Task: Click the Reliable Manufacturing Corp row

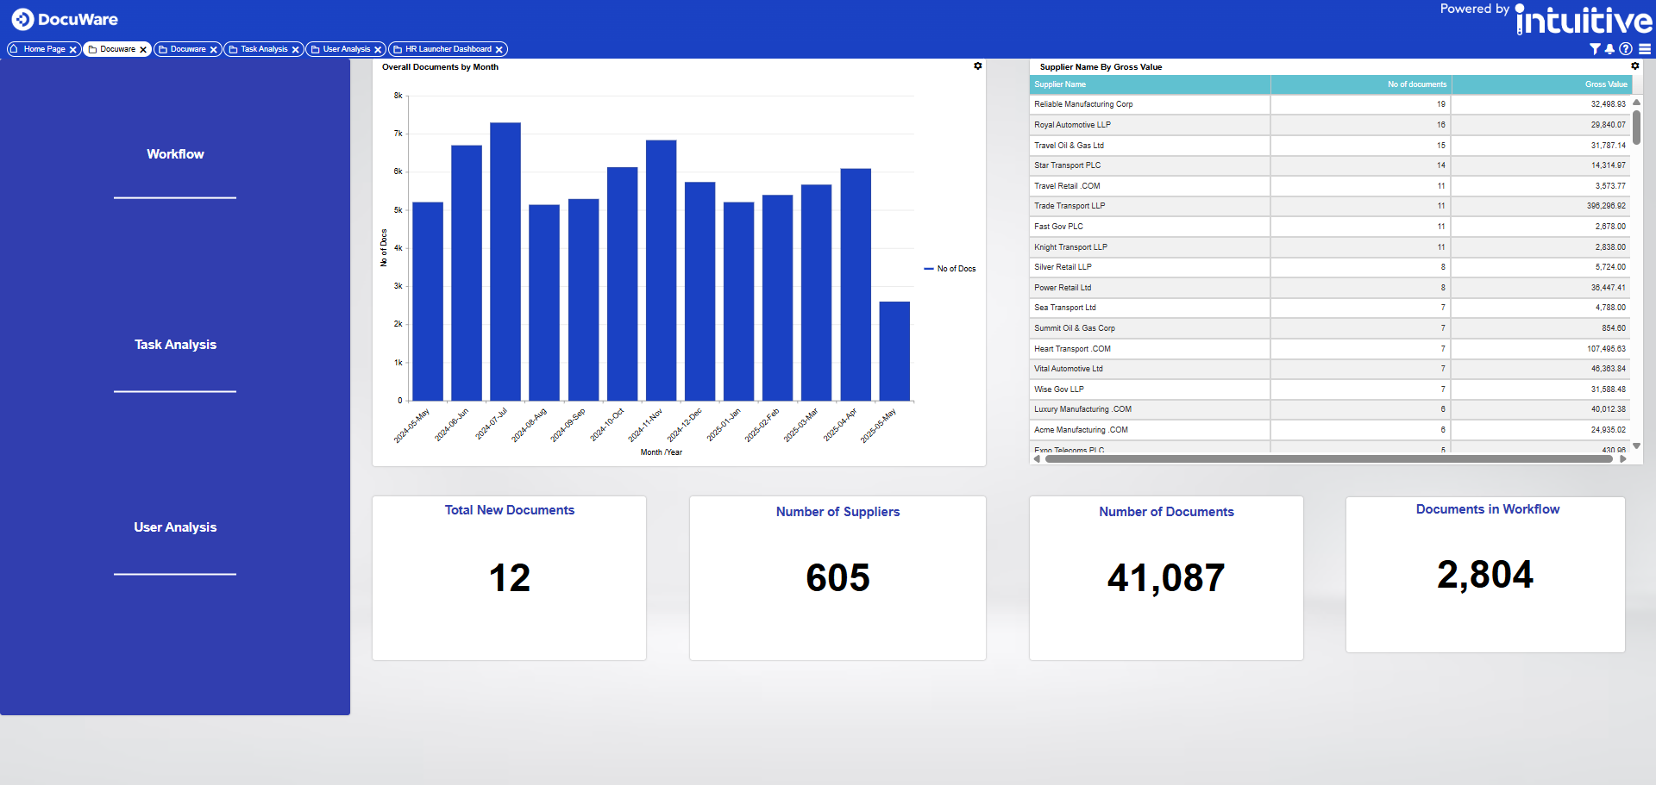Action: point(1330,104)
